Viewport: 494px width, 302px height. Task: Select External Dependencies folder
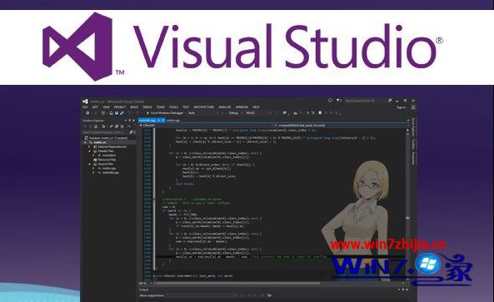[110, 147]
